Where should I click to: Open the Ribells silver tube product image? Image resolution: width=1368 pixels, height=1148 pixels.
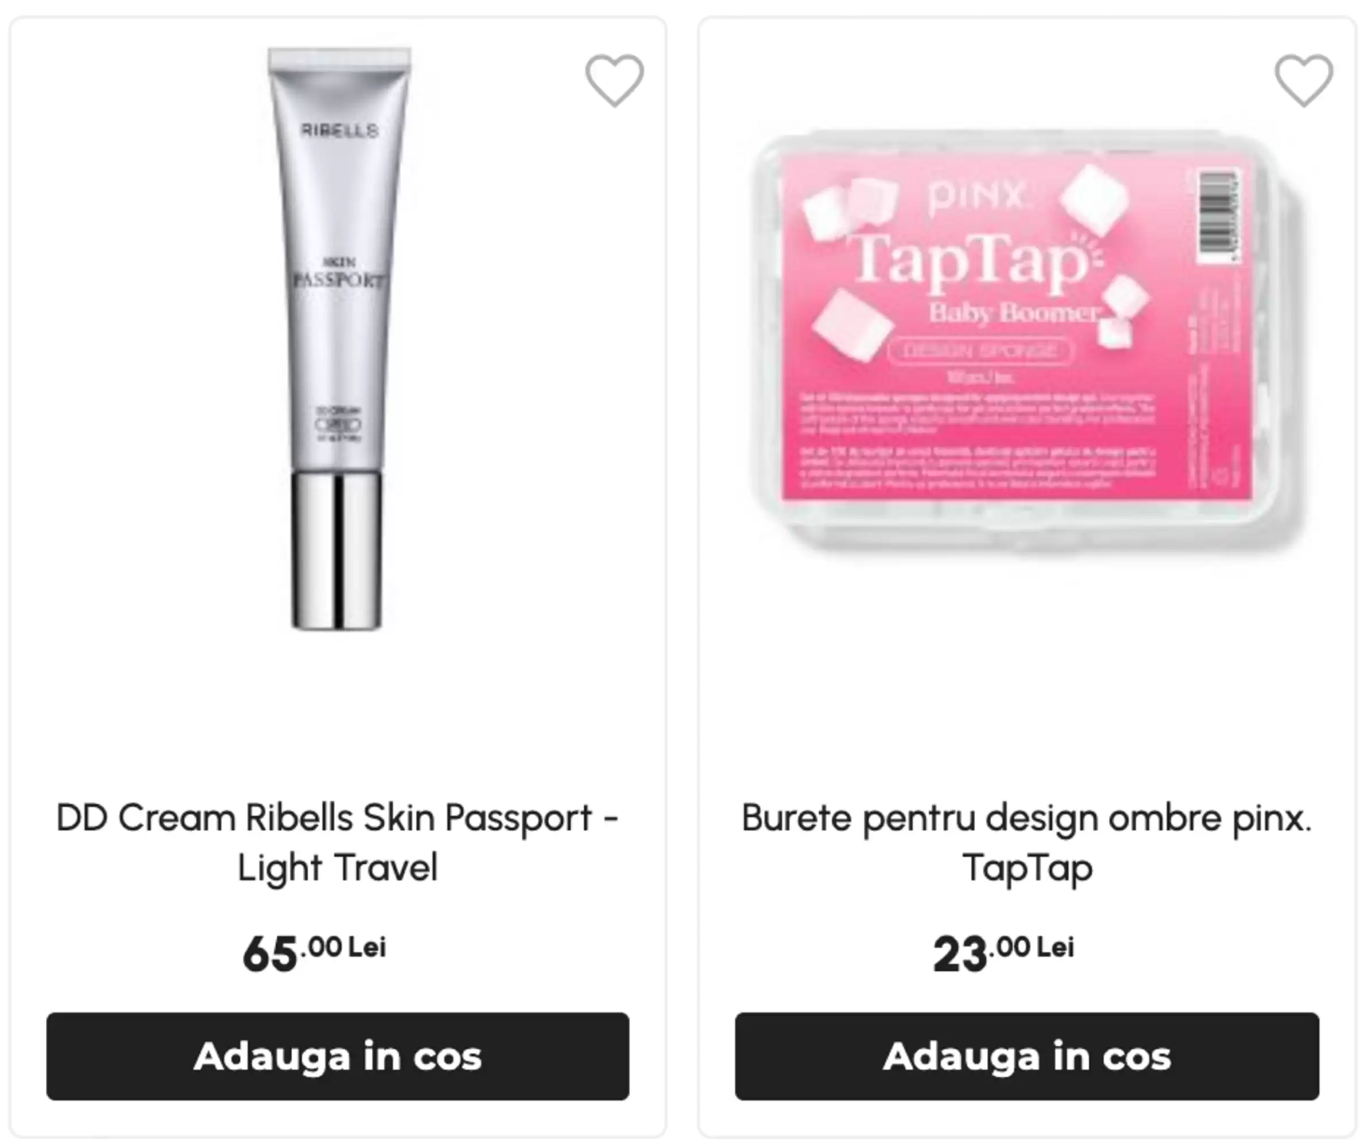(x=339, y=339)
